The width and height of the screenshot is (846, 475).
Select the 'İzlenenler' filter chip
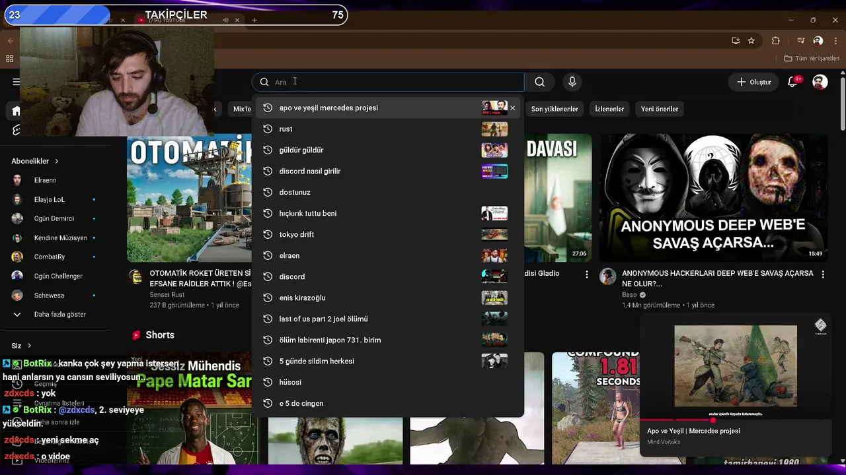tap(609, 109)
